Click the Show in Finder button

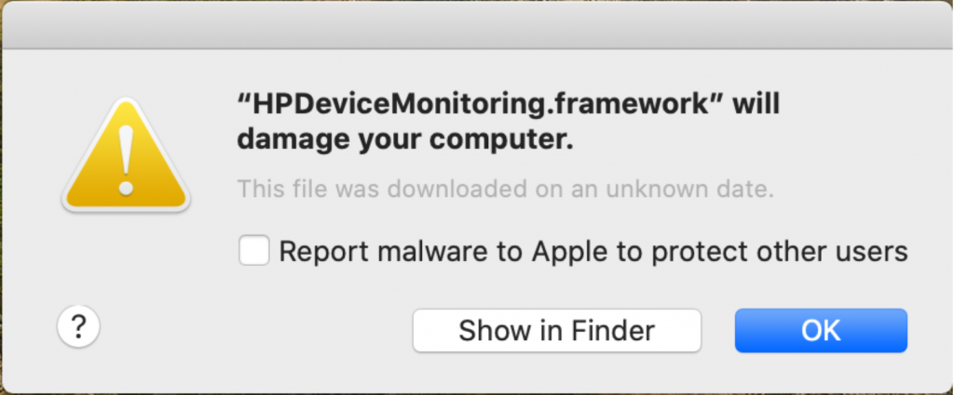557,331
